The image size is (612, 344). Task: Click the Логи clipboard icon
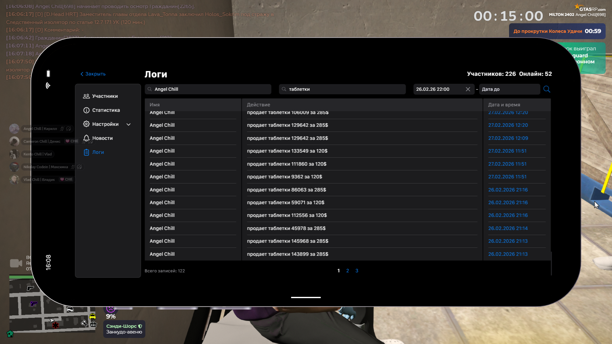point(86,152)
